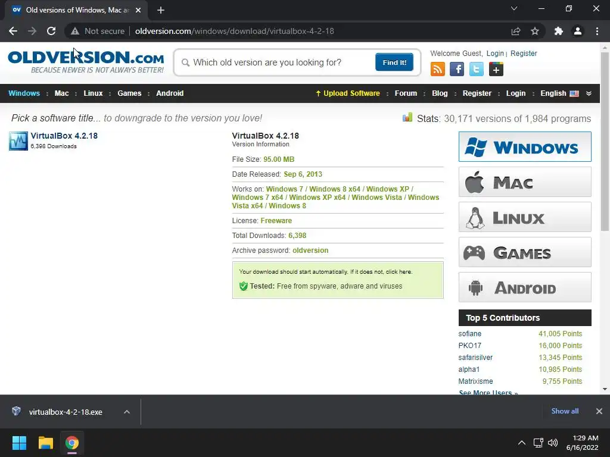Open the Chrome tab search chevron
Screen dimensions: 610x457
click(514, 8)
